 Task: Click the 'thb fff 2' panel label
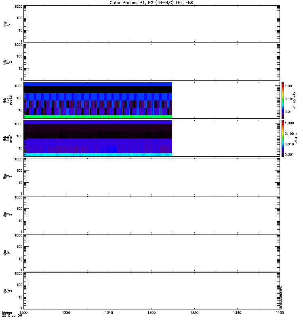8,62
